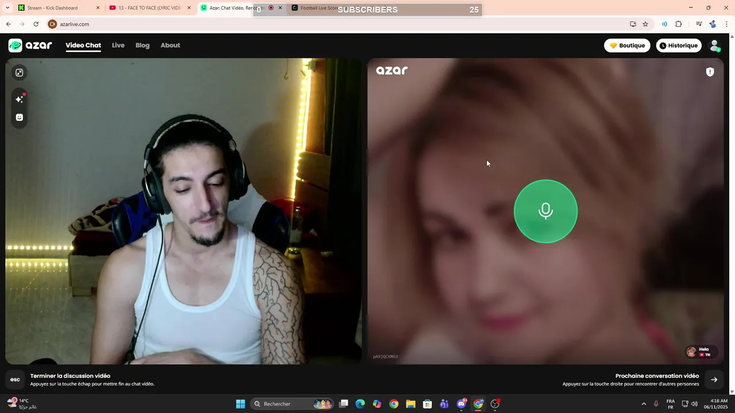Open Microsoft Teams from taskbar
This screenshot has width=735, height=413.
click(444, 404)
